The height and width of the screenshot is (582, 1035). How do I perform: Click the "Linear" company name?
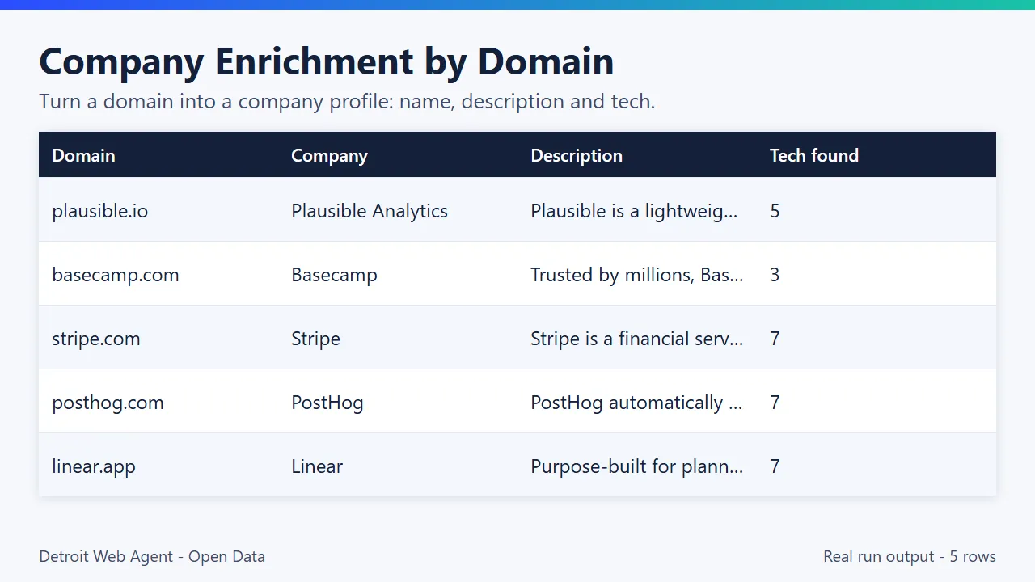point(317,466)
